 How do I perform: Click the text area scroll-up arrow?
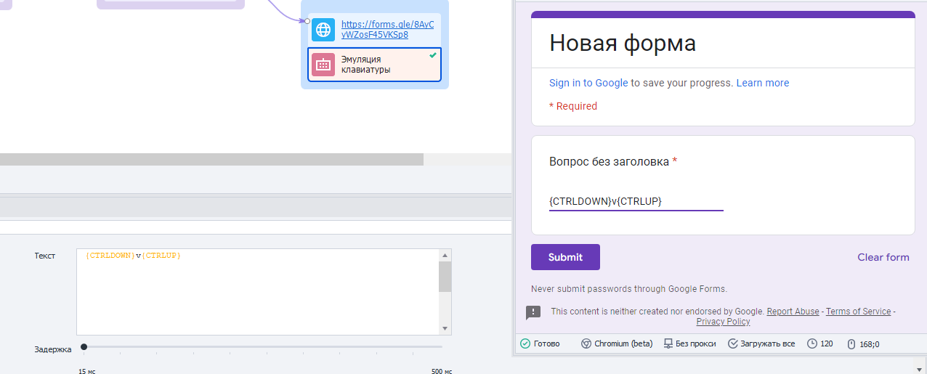pyautogui.click(x=445, y=256)
